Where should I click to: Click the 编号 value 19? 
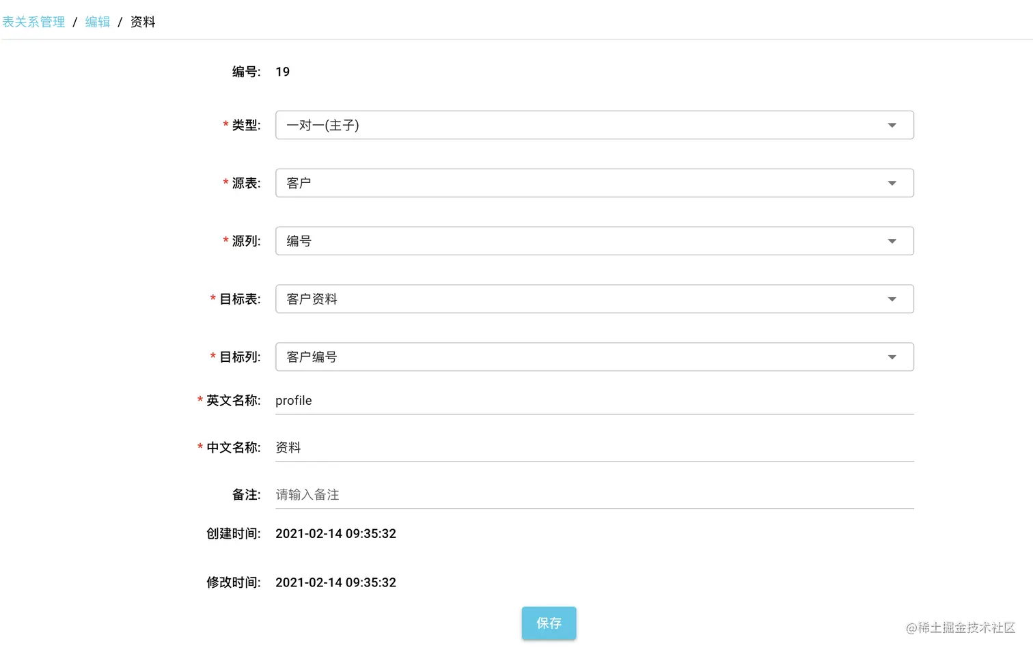click(x=283, y=72)
